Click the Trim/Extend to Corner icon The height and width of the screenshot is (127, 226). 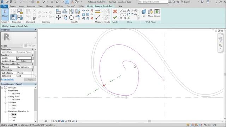coord(78,17)
